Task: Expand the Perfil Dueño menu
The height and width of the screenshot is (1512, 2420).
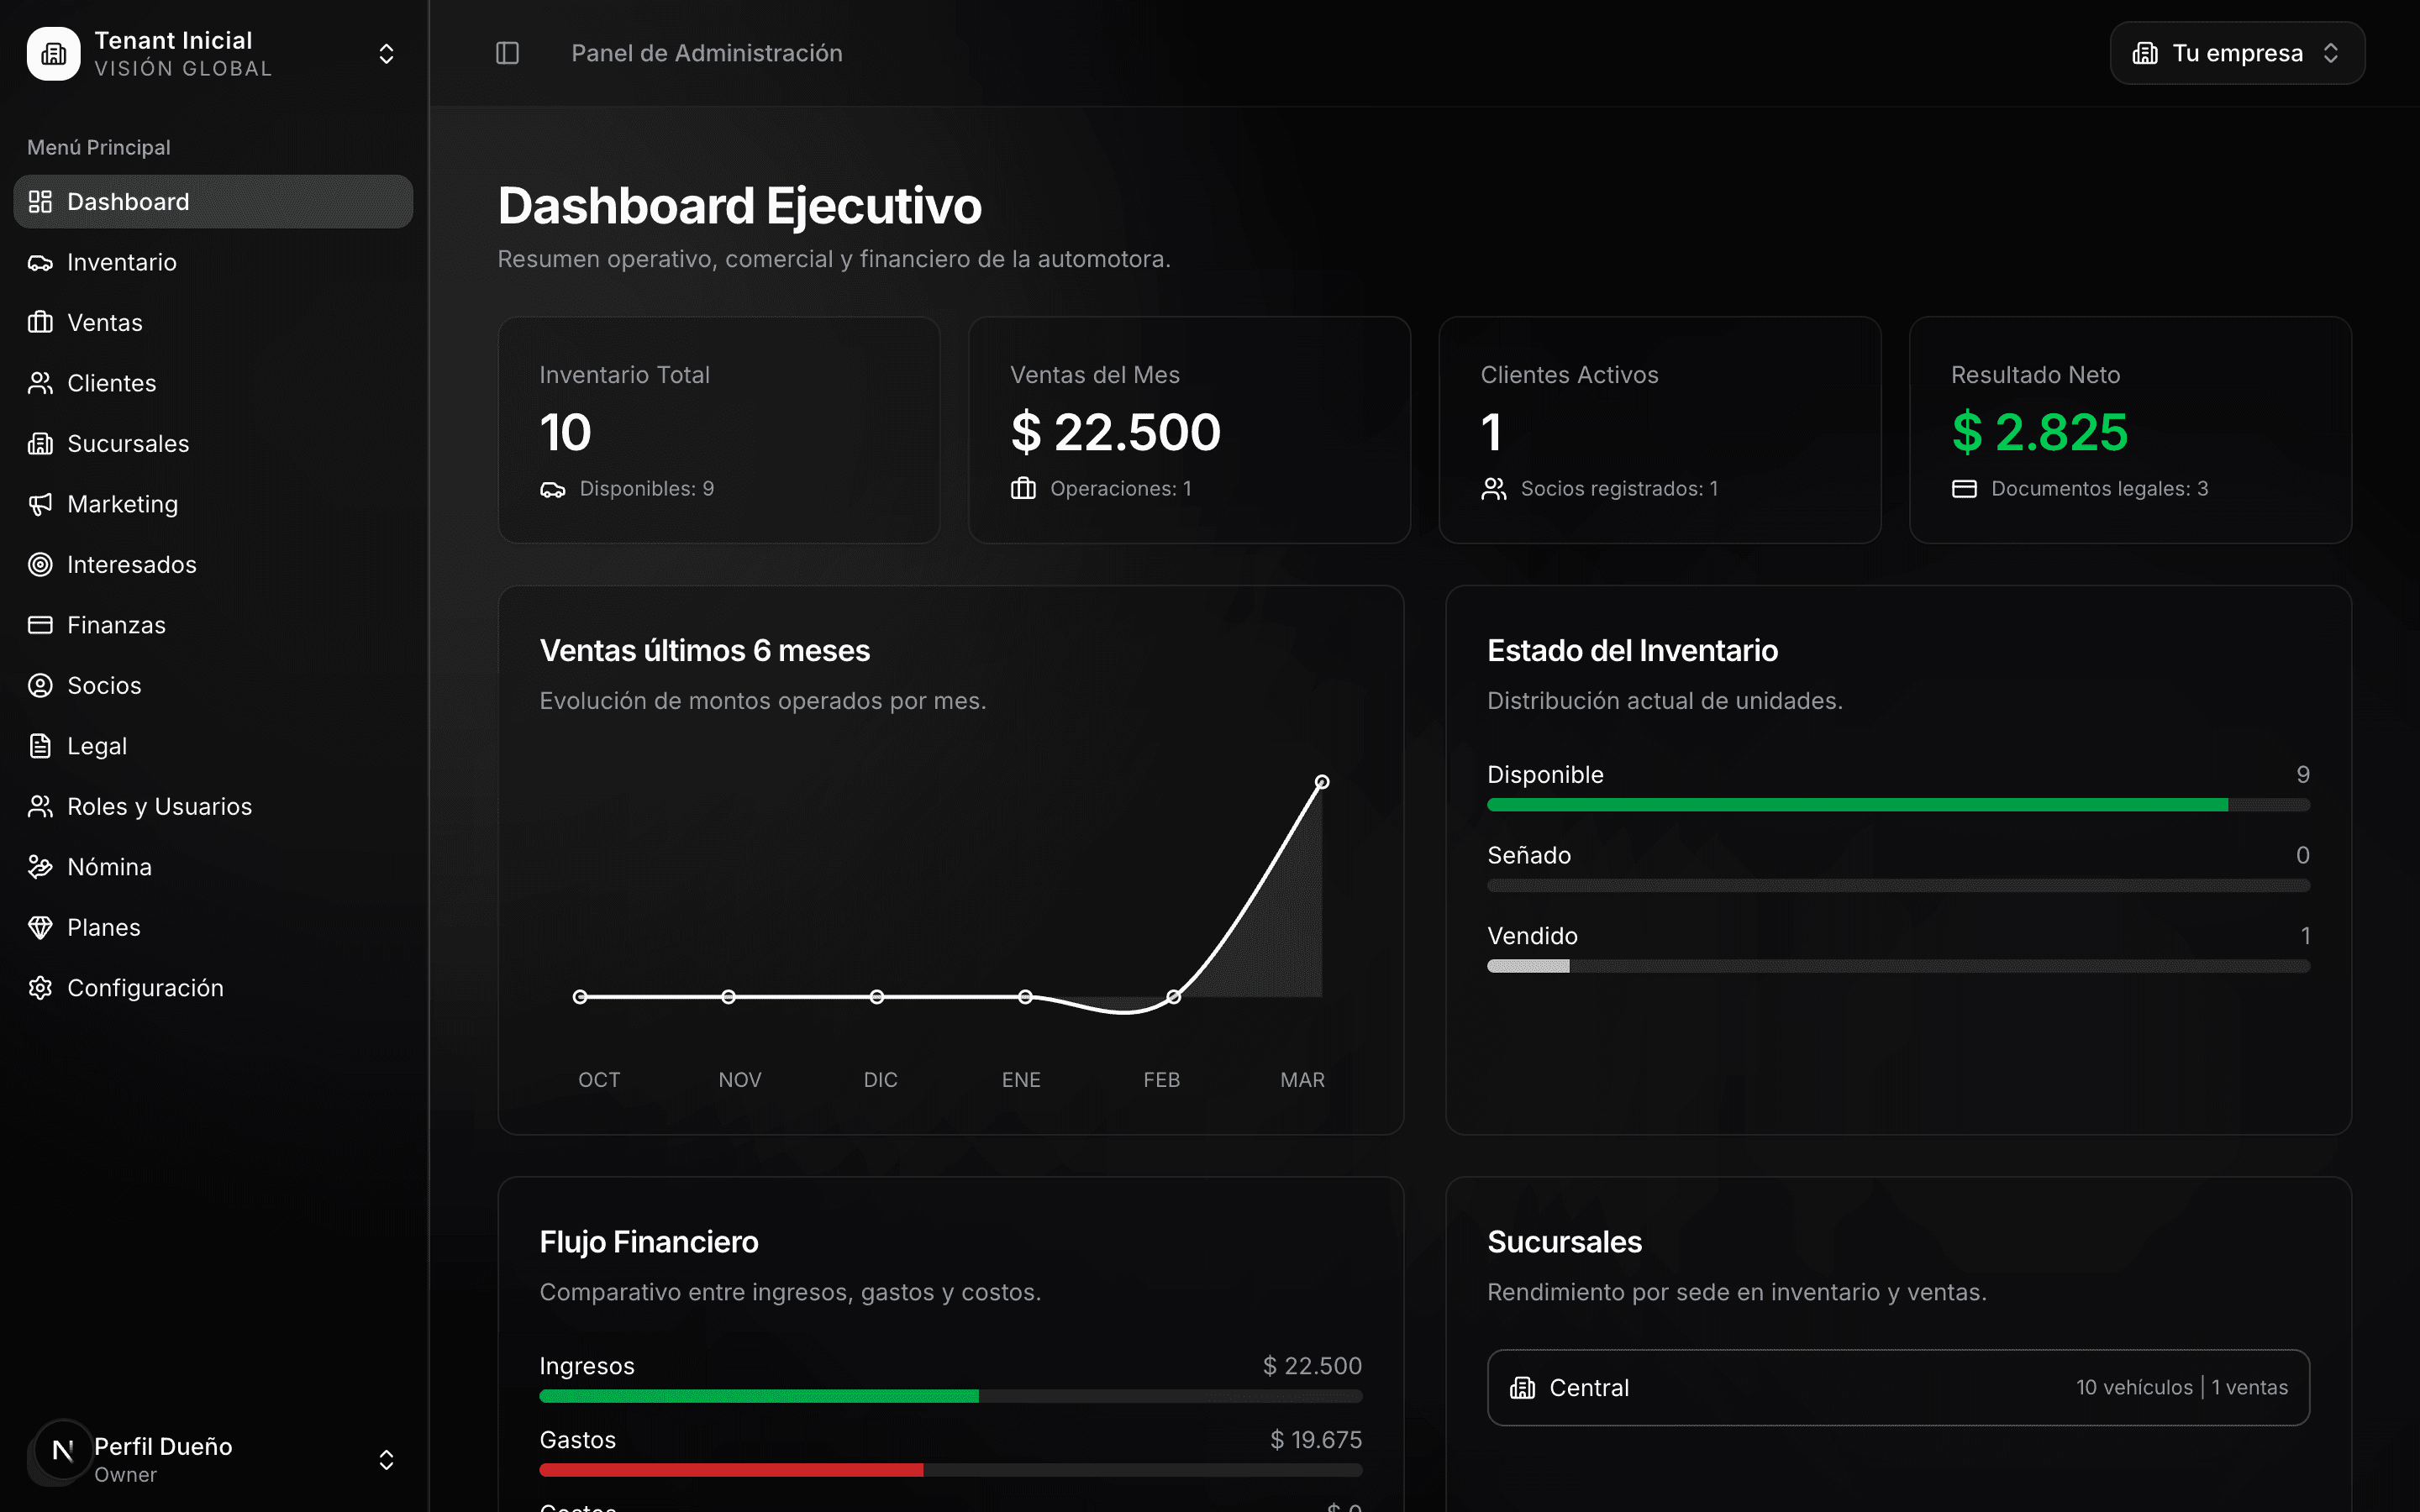Action: pos(386,1460)
